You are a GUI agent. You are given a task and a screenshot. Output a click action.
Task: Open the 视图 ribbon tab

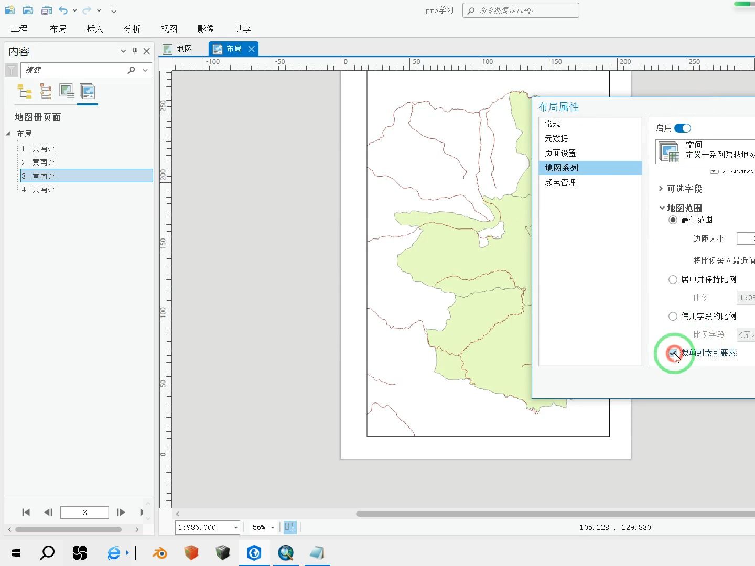click(x=169, y=29)
